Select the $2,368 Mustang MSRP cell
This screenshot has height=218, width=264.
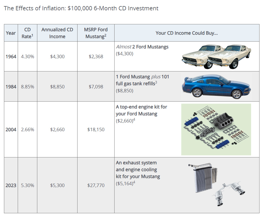96,57
